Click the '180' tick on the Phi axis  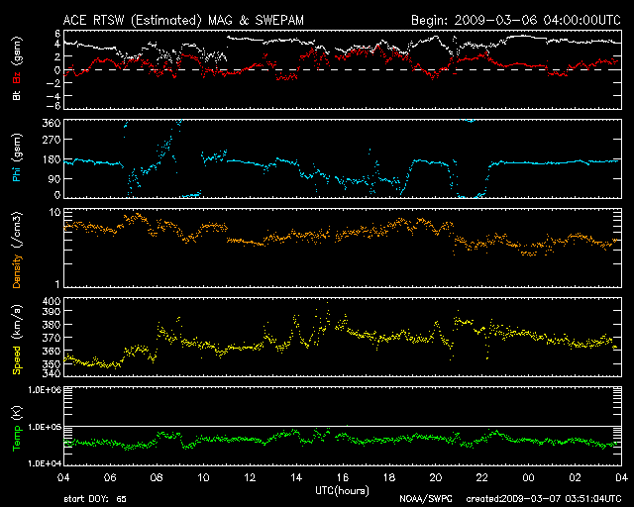pos(52,159)
